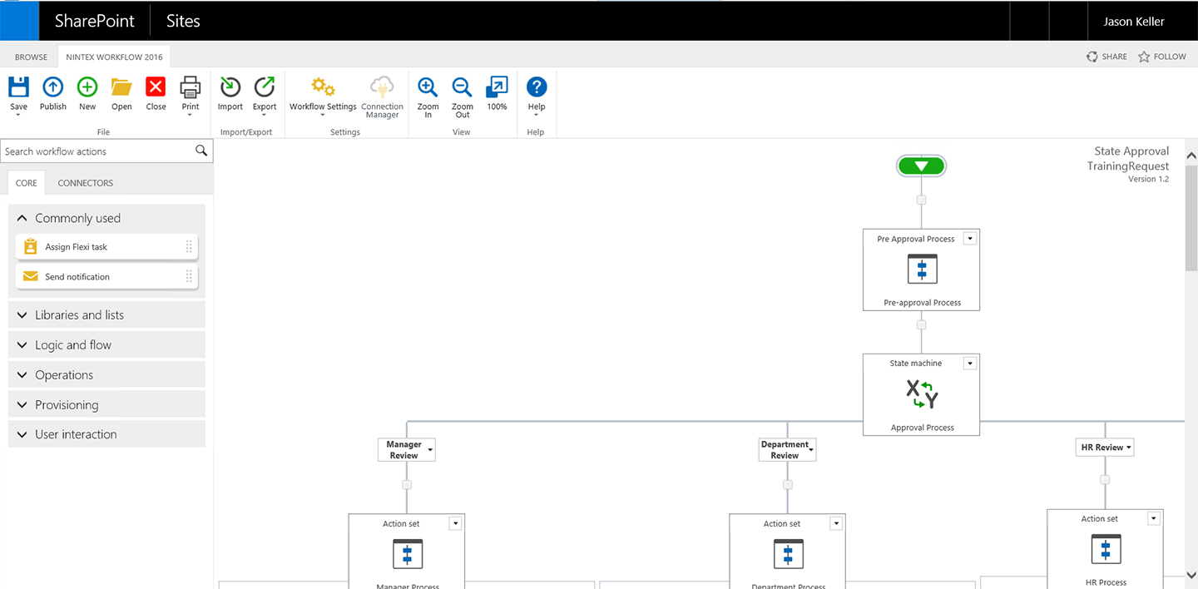Open dropdown on Manager Process action set

[455, 523]
